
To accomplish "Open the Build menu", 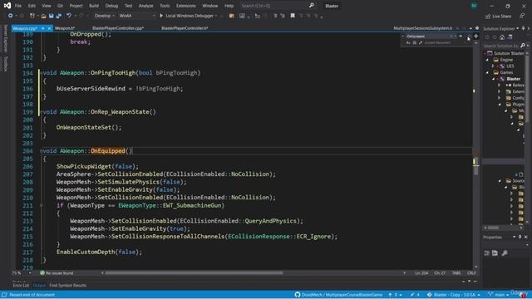I will tap(94, 6).
